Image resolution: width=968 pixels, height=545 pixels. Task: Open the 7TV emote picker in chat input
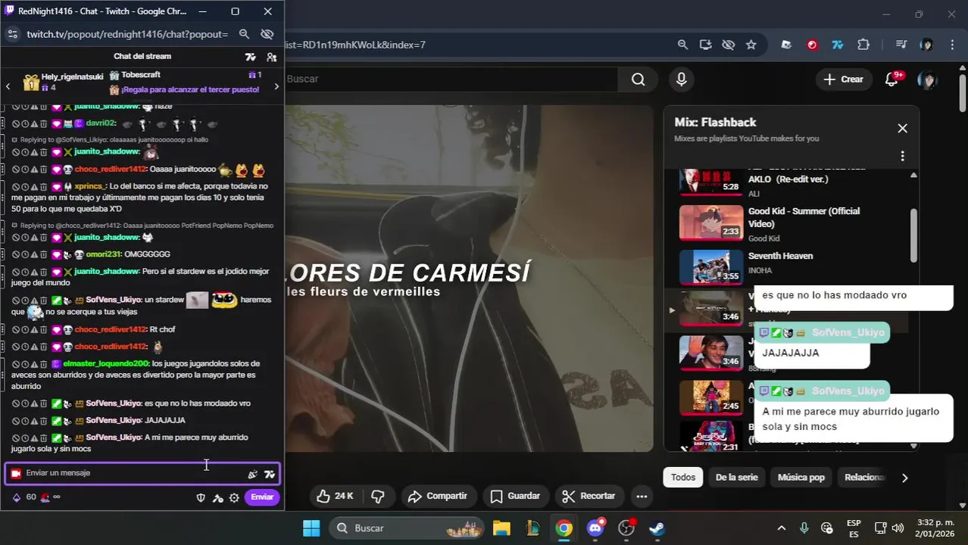[x=270, y=474]
